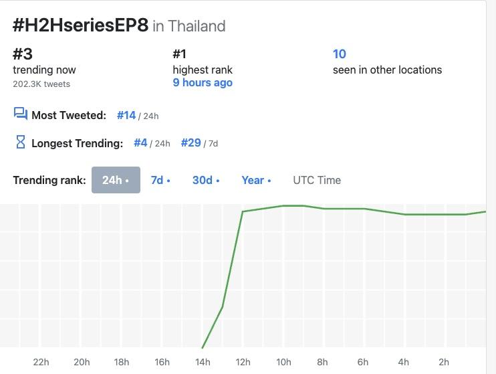Click the 6h marker on the chart axis
Screen dimensions: 496x374
click(x=363, y=362)
